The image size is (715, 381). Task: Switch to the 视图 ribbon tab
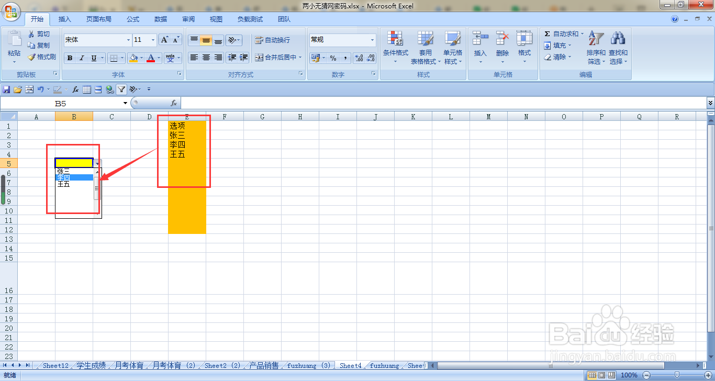coord(216,19)
